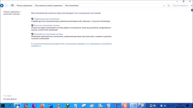Expand chevron after 'Все элементы панели управления'
193x108 pixels.
(x=64, y=6)
